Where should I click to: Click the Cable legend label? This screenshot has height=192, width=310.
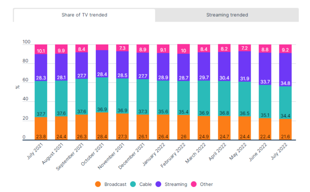coord(145,184)
